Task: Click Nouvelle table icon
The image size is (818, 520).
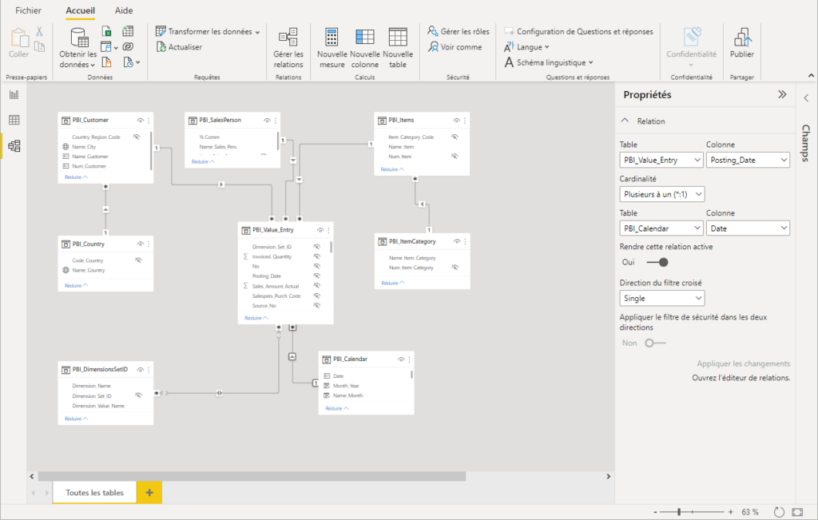Action: (398, 46)
